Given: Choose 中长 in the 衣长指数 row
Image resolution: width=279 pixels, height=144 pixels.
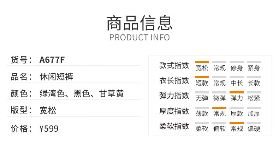Looking at the screenshot, I should point(237,83).
